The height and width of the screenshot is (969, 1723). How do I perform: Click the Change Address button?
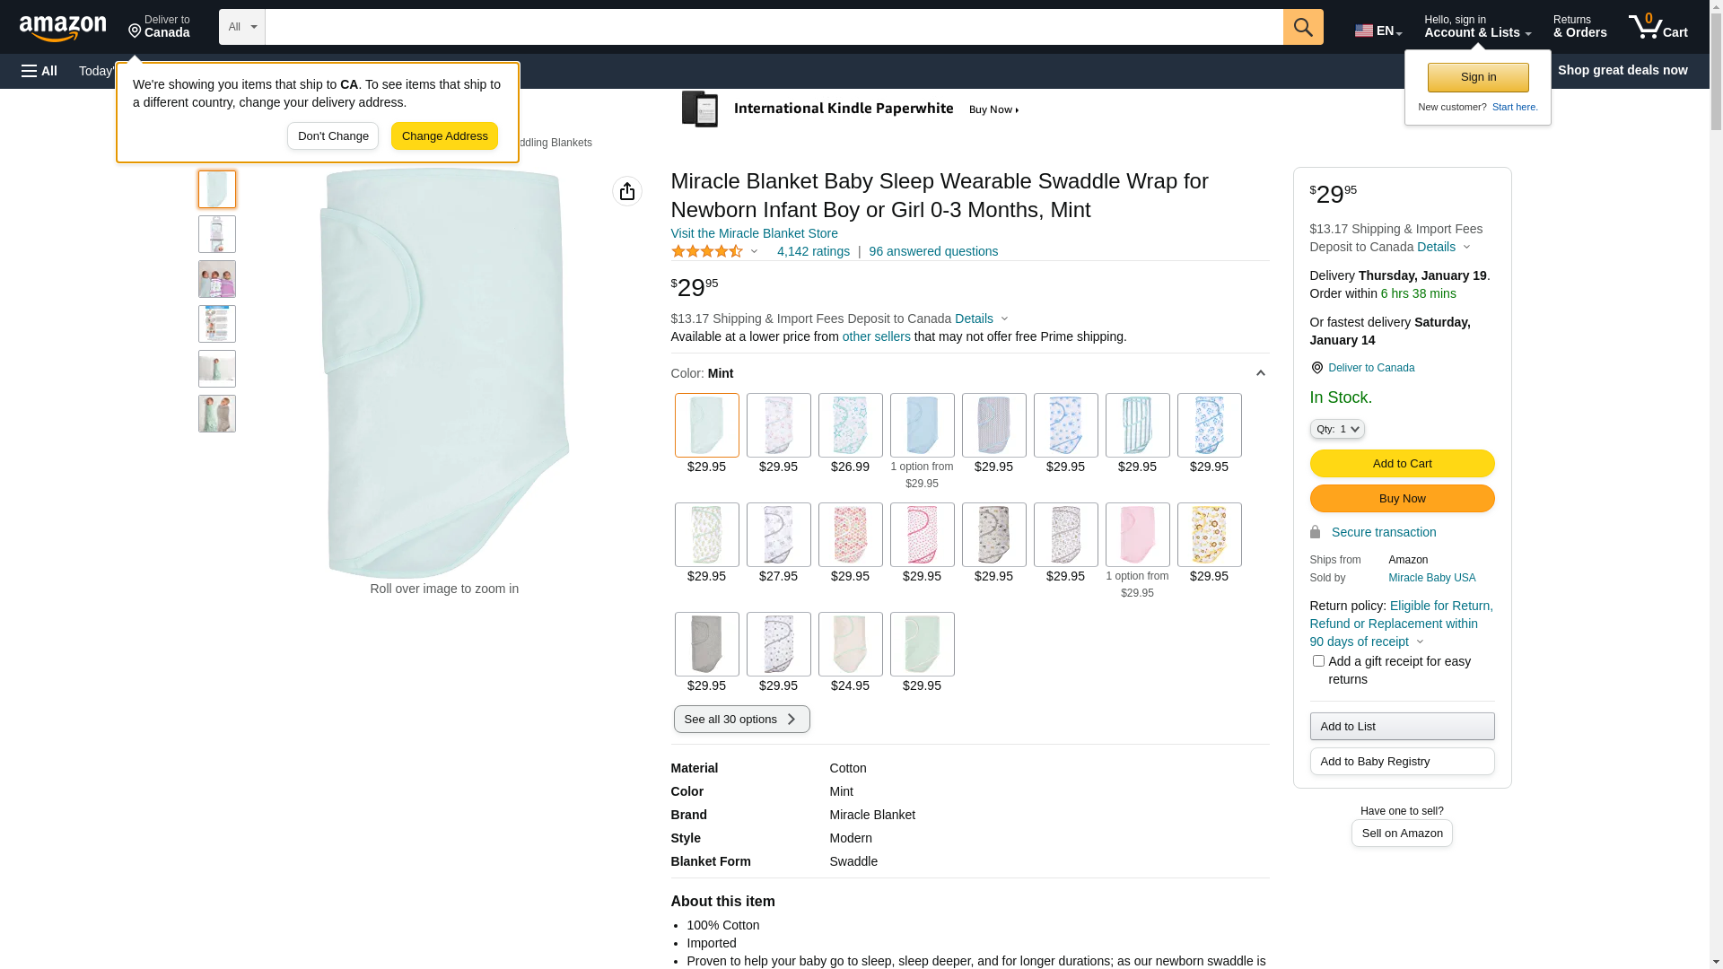click(x=444, y=136)
